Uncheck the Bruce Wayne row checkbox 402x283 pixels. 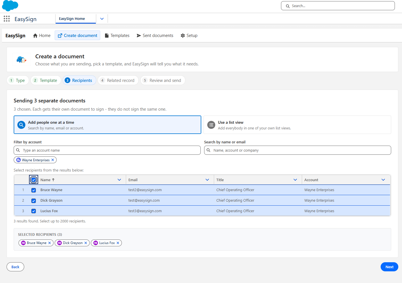(x=34, y=190)
